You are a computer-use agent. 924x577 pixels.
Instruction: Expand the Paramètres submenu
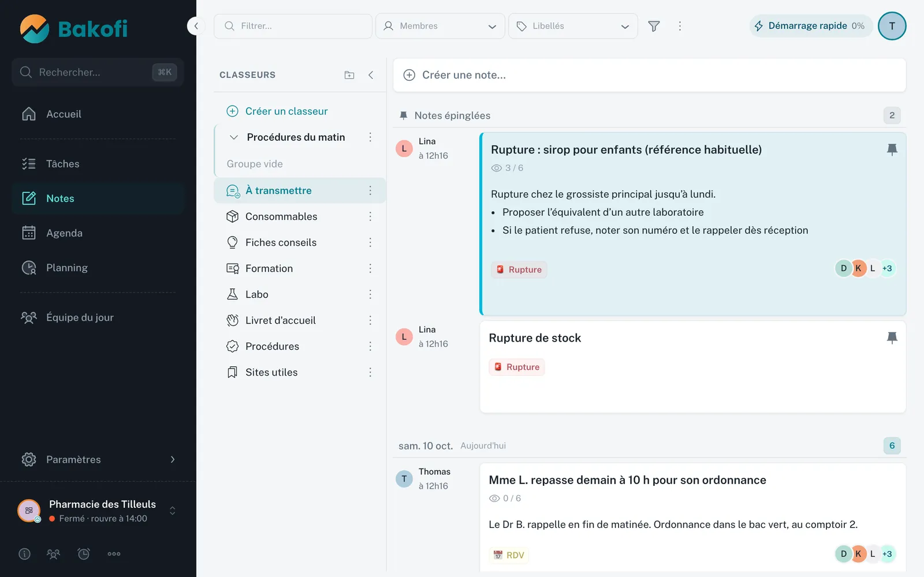[172, 459]
